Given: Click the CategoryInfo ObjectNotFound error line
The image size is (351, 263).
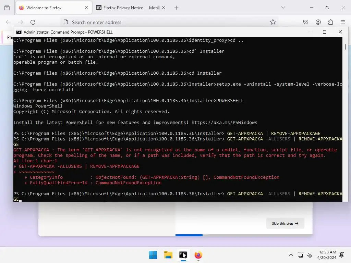Looking at the screenshot, I should point(152,177).
